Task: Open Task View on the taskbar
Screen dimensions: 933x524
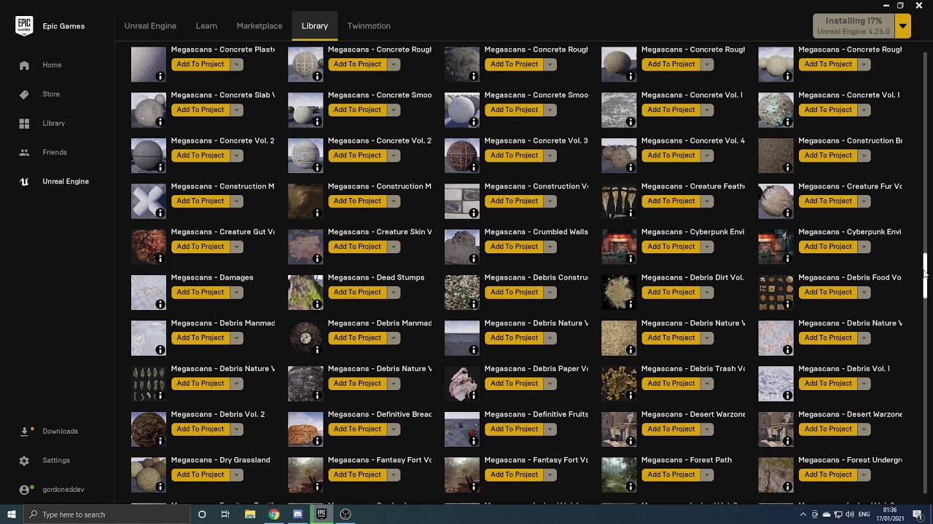Action: coord(225,515)
